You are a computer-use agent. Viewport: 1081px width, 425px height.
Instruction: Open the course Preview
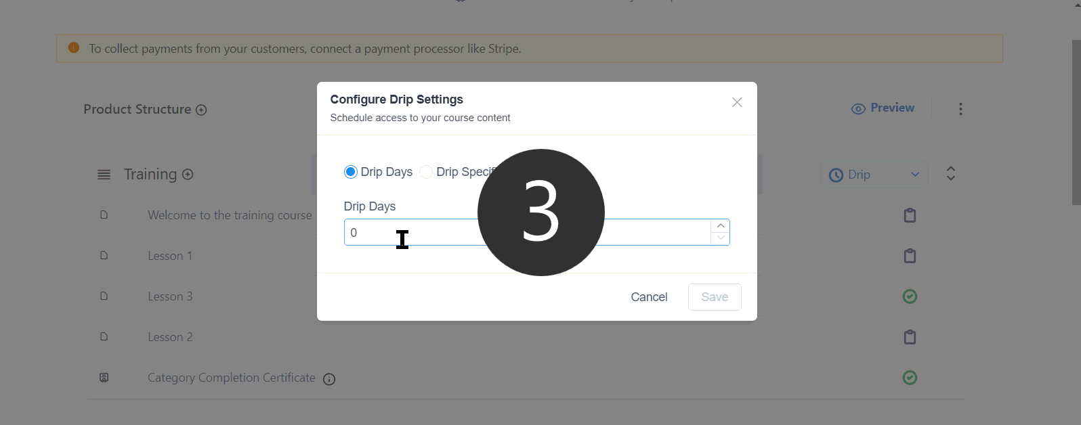coord(883,108)
